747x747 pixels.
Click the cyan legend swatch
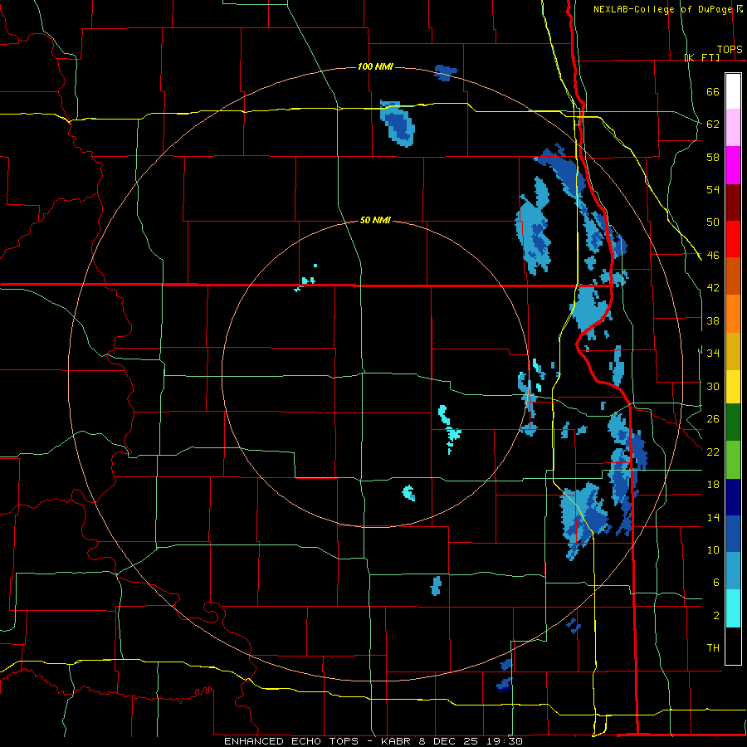733,608
